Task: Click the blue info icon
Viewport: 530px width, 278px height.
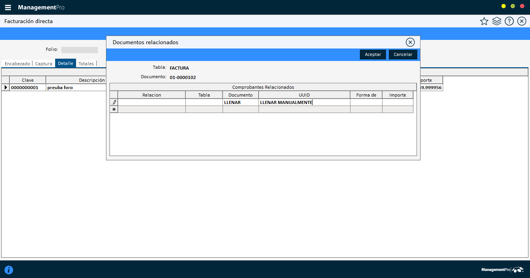Action: pyautogui.click(x=9, y=270)
